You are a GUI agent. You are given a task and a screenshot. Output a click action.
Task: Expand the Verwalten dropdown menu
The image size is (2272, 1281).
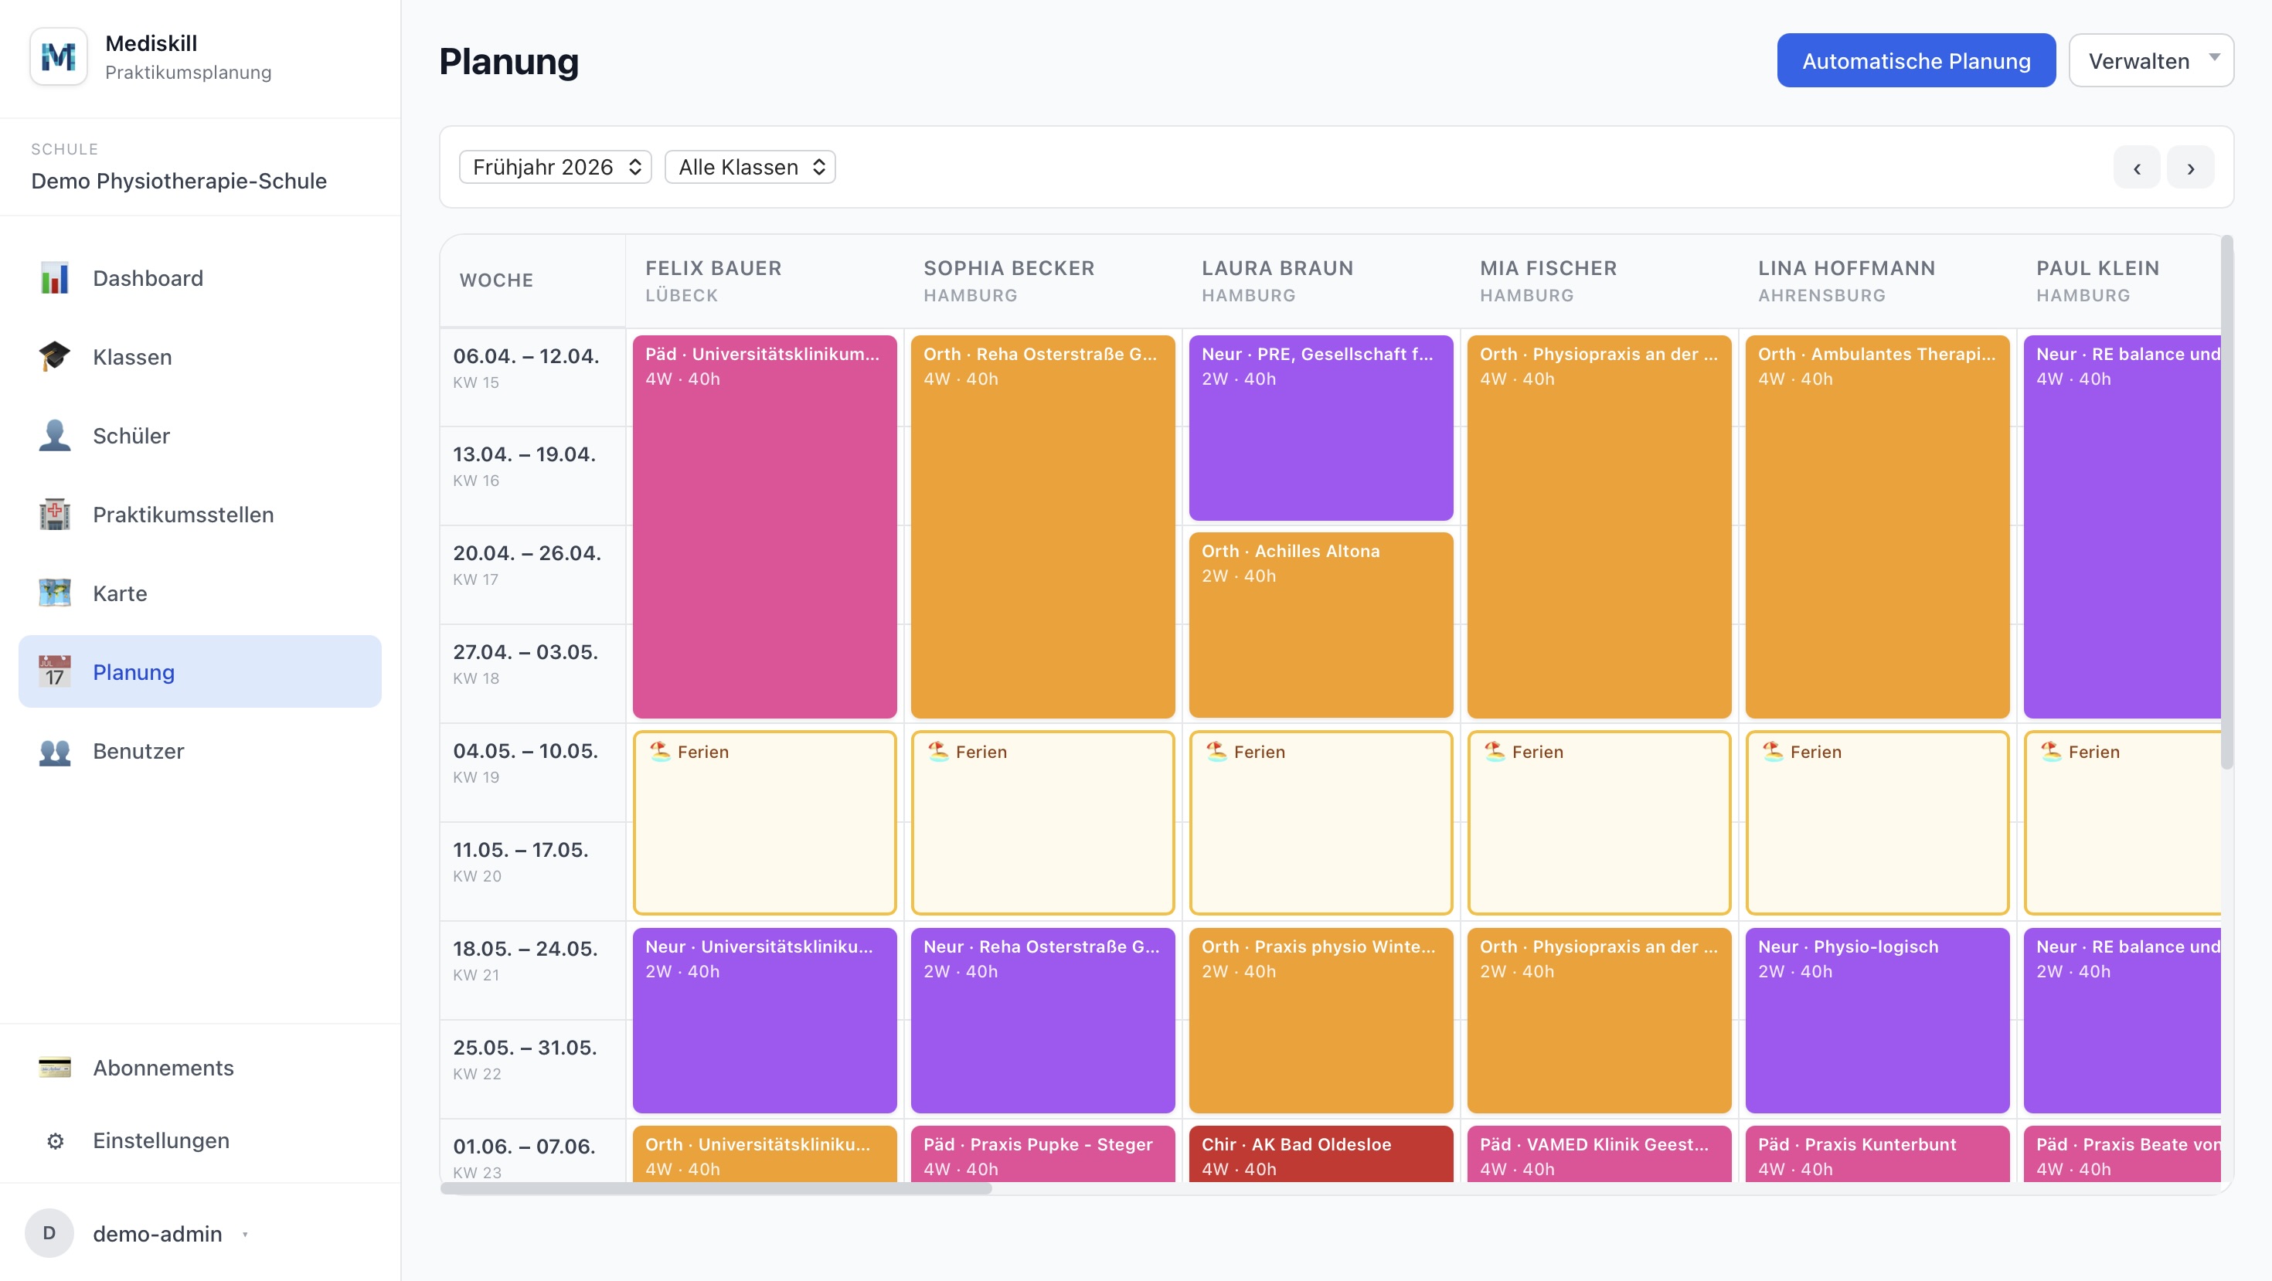coord(2150,60)
